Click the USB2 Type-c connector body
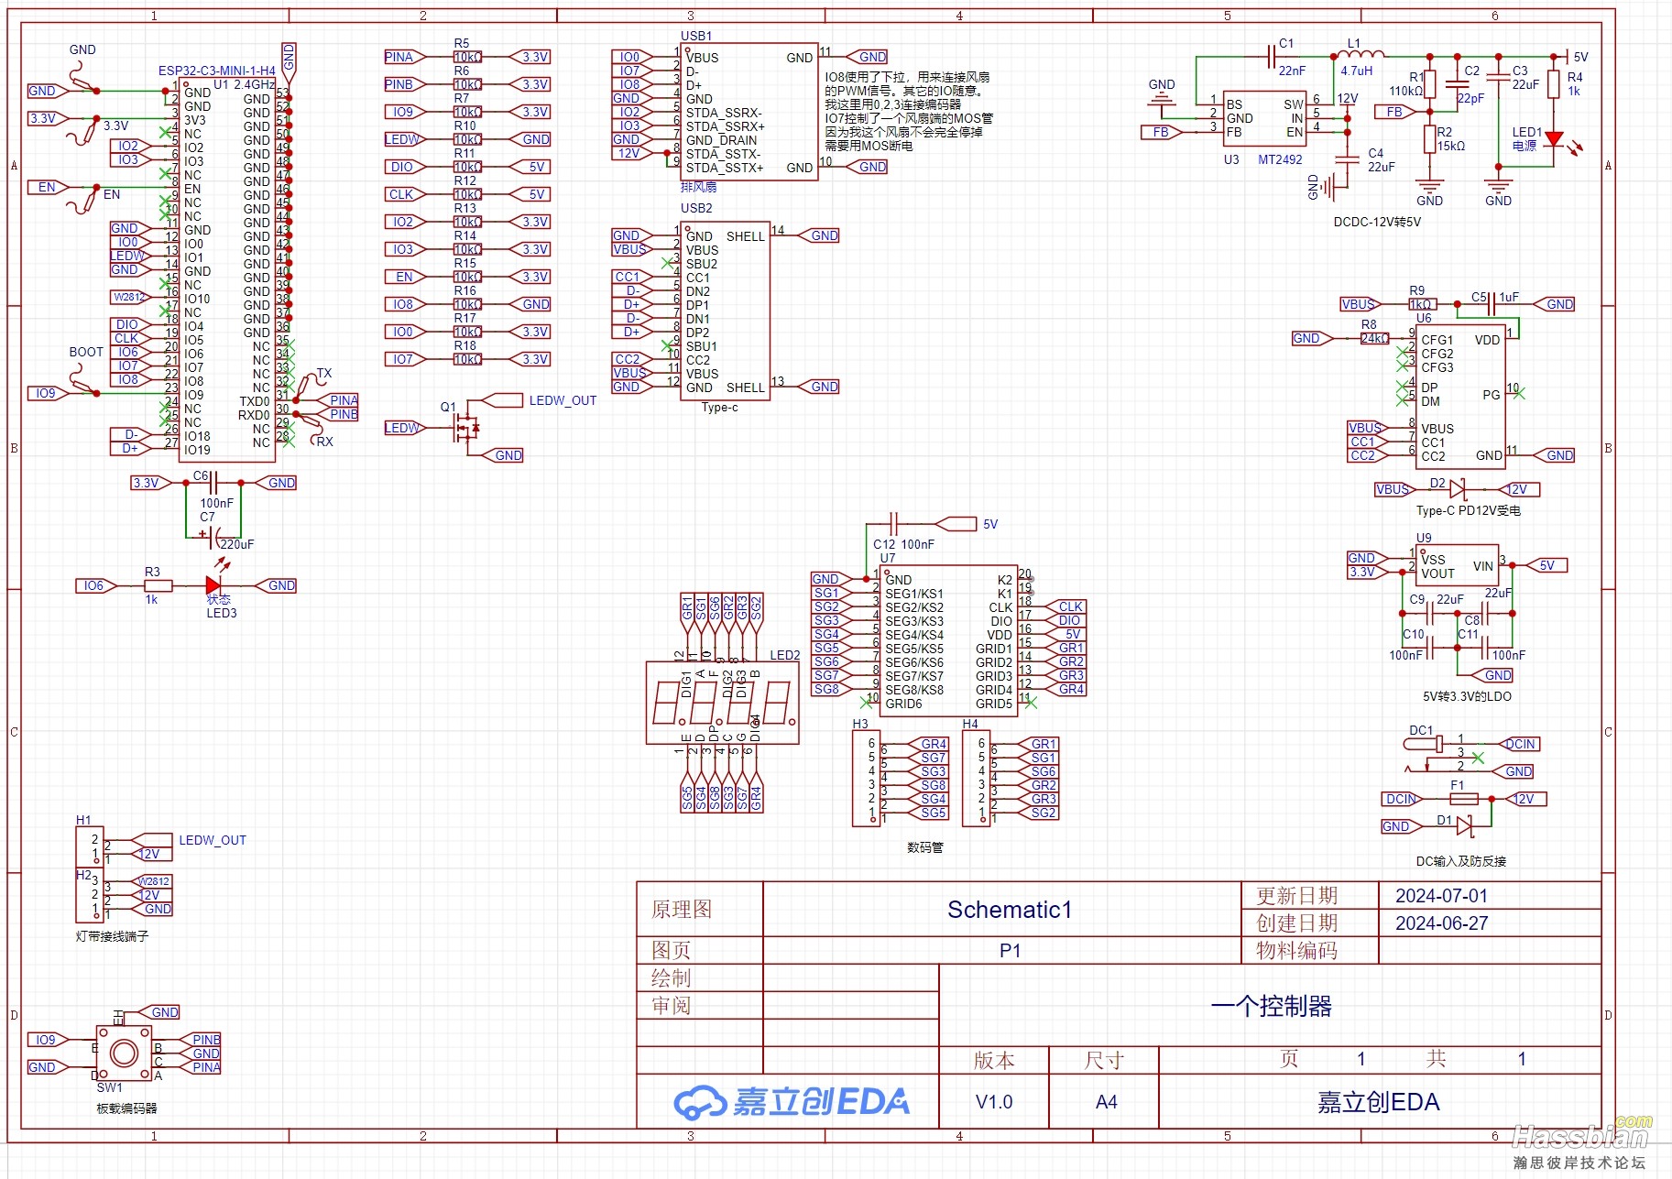 tap(725, 311)
